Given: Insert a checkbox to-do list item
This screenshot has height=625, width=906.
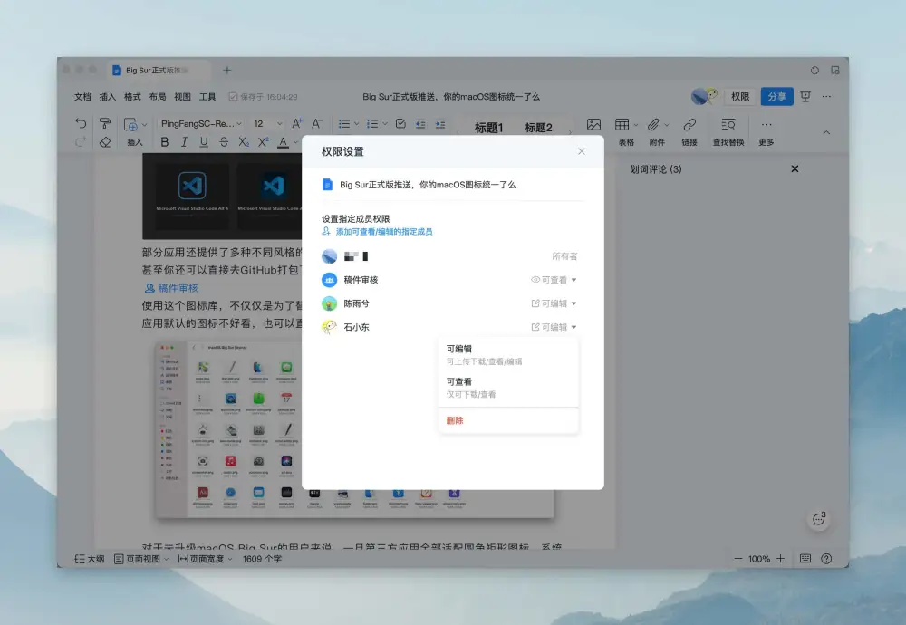Looking at the screenshot, I should coord(400,123).
